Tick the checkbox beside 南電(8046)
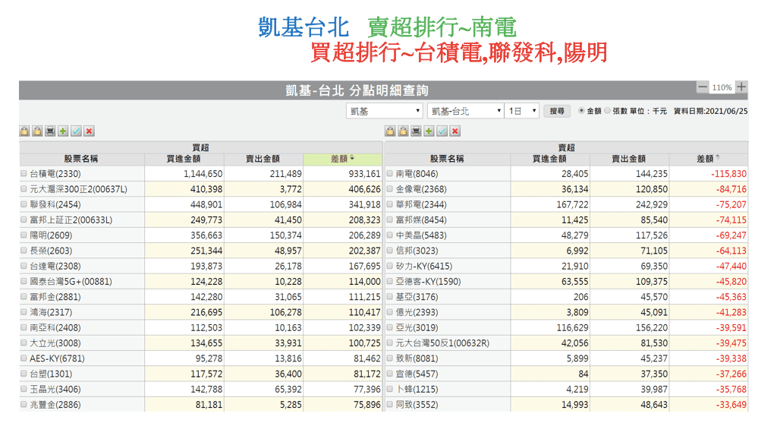The height and width of the screenshot is (423, 758). [x=389, y=174]
